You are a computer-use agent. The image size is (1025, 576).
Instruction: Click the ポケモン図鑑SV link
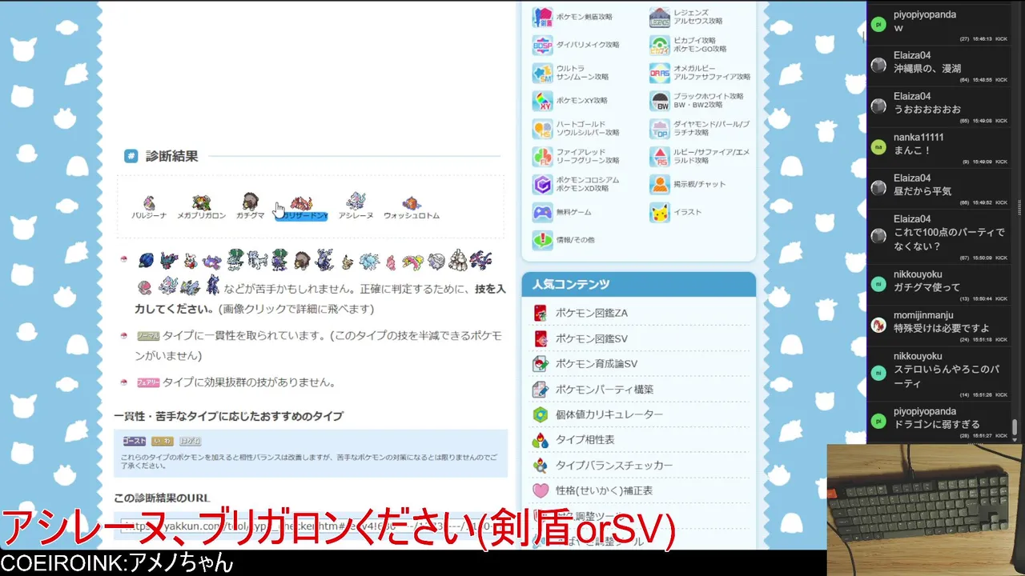point(592,338)
